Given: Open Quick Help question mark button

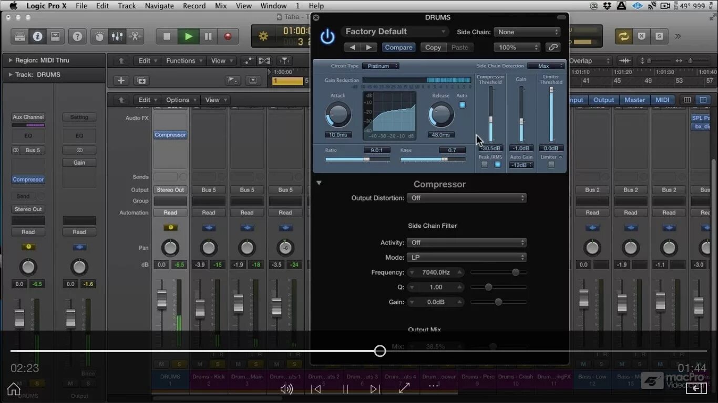Looking at the screenshot, I should (x=77, y=37).
